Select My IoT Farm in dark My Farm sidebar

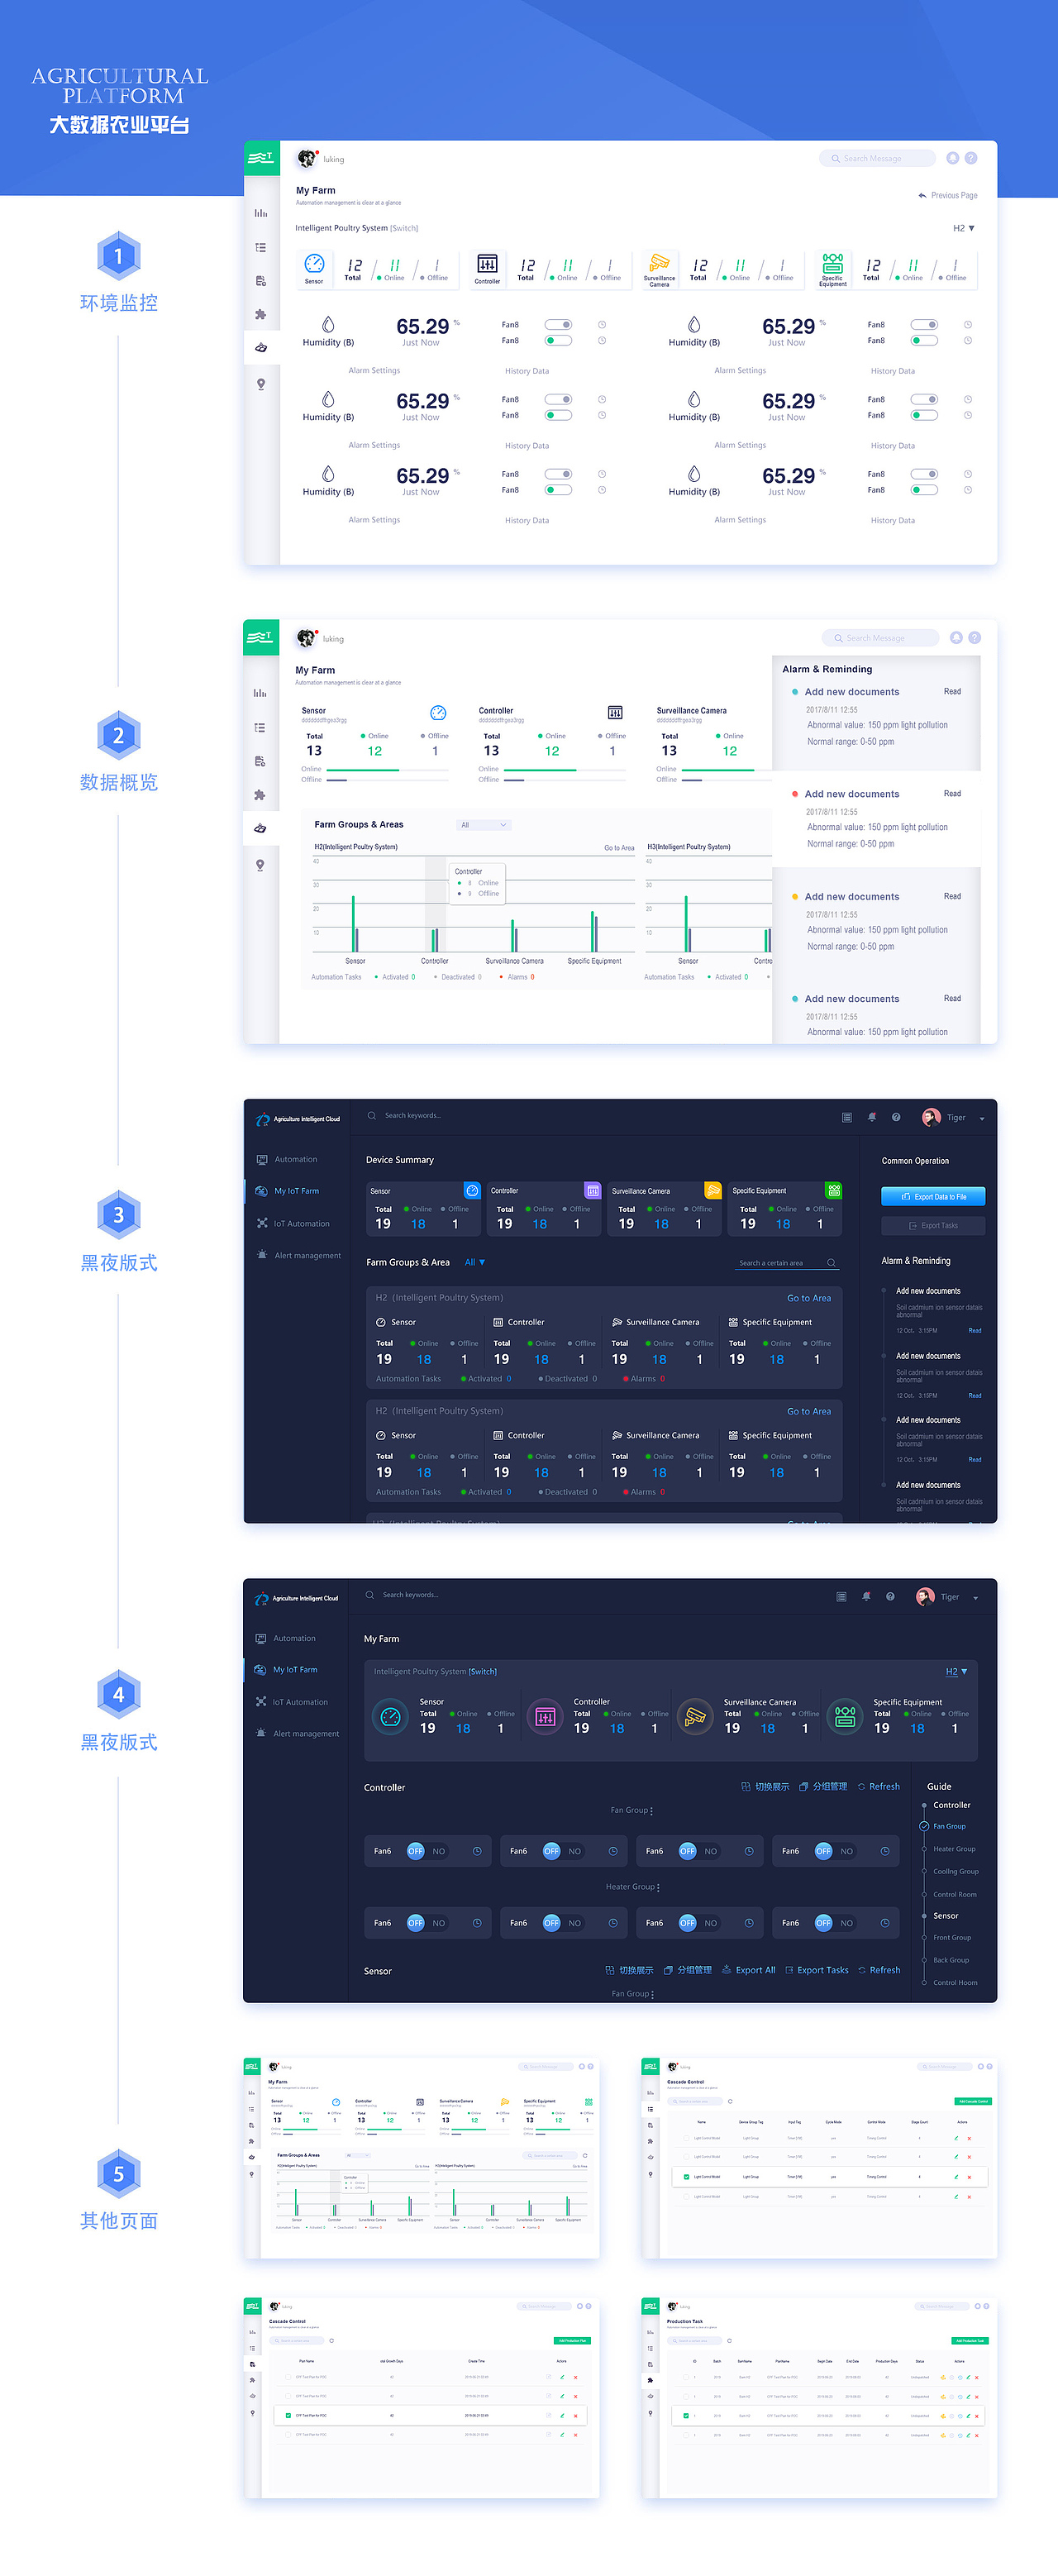[286, 1670]
